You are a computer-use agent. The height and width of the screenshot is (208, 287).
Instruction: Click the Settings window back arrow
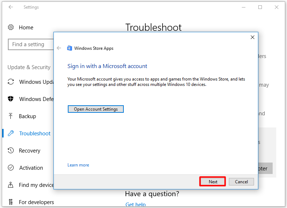tap(11, 7)
